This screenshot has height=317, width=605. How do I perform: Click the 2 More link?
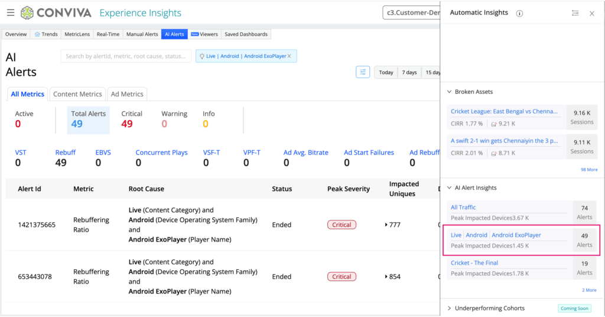[x=589, y=290]
